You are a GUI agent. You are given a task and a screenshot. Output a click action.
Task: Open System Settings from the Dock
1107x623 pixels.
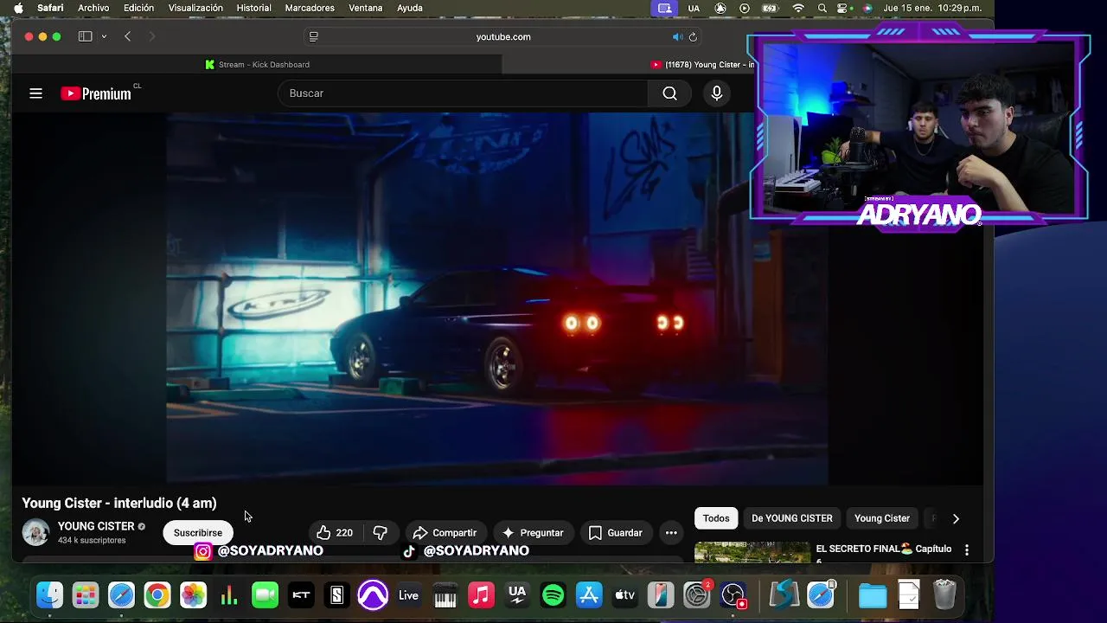pyautogui.click(x=696, y=595)
